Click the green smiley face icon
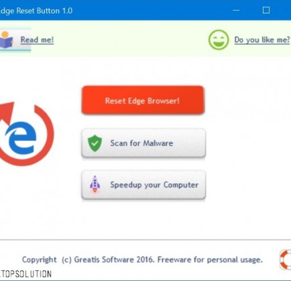291x281 pixels. pos(219,40)
